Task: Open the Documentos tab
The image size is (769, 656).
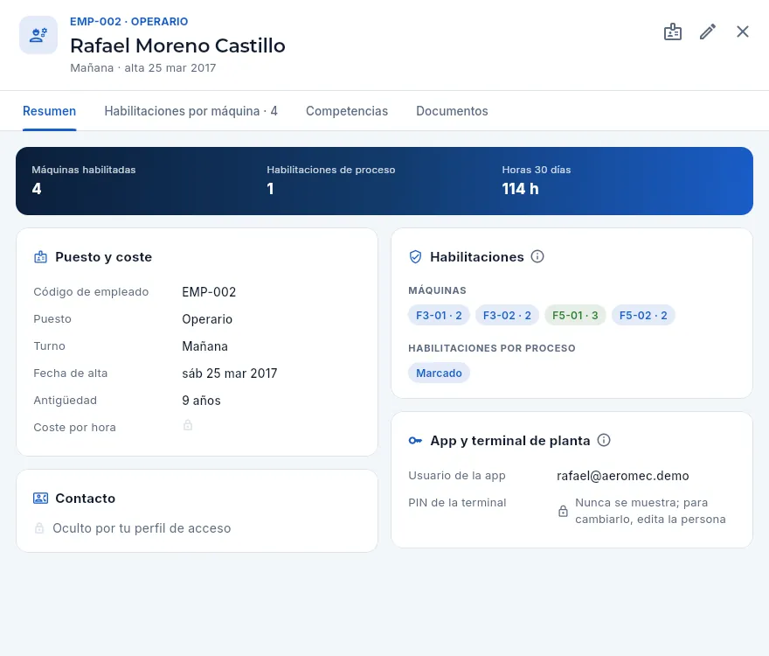Action: (452, 111)
